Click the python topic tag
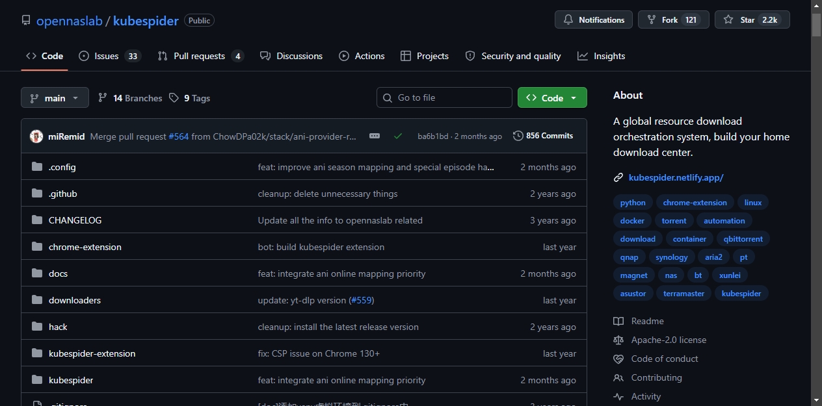Image resolution: width=822 pixels, height=406 pixels. tap(633, 203)
